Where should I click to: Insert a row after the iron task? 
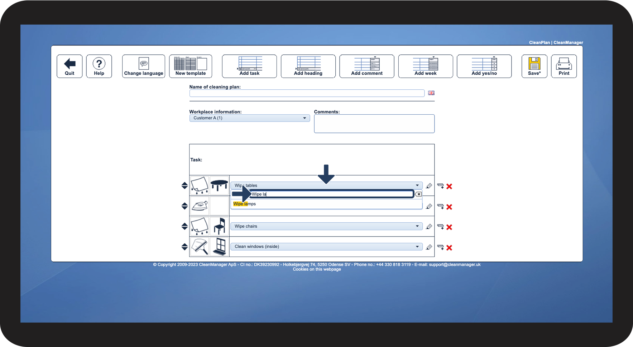[x=441, y=207]
